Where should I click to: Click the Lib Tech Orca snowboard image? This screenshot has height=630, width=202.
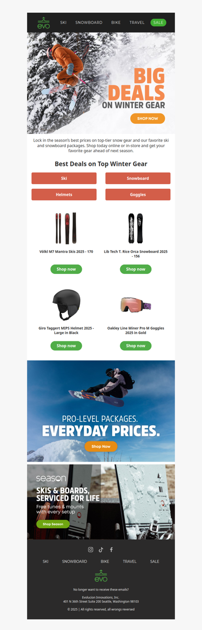[136, 228]
